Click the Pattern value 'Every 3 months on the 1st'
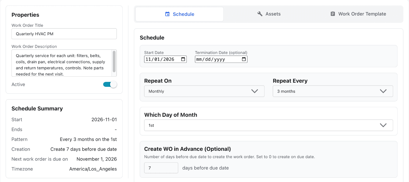409x182 pixels. (x=88, y=139)
